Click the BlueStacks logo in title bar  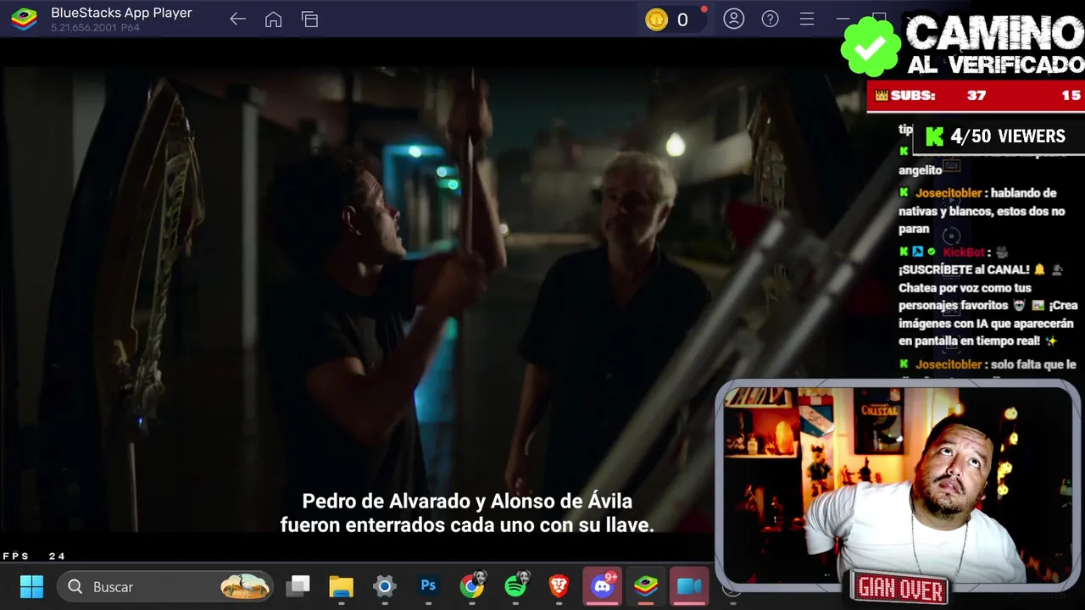(x=24, y=19)
